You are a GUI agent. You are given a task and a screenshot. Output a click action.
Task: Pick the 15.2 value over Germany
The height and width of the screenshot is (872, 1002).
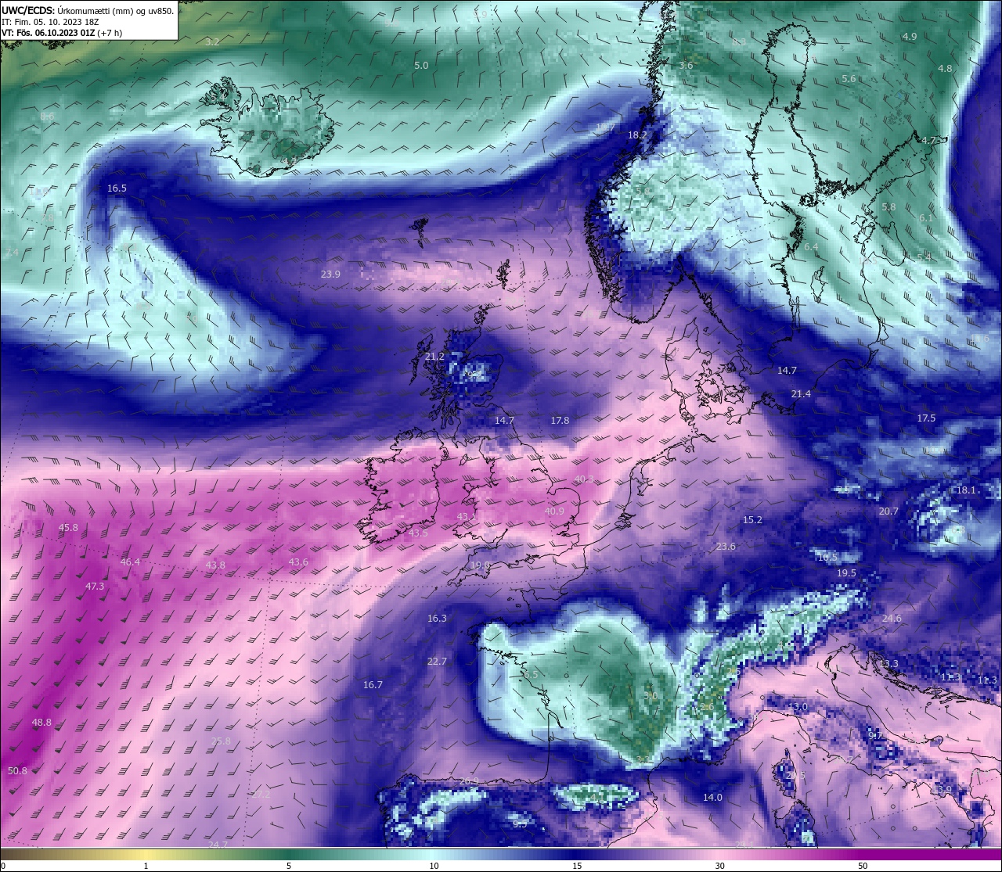(x=752, y=520)
